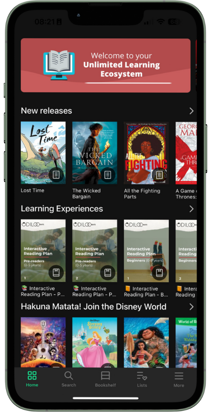The height and width of the screenshot is (414, 214).
Task: Tap ebook badge on All the Fighting Parts
Action: pos(159,175)
